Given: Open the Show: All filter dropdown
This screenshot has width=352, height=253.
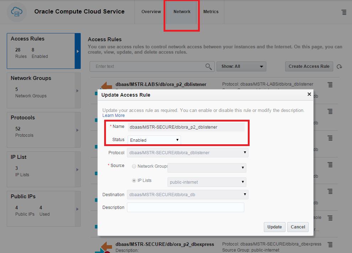Looking at the screenshot, I should [241, 66].
